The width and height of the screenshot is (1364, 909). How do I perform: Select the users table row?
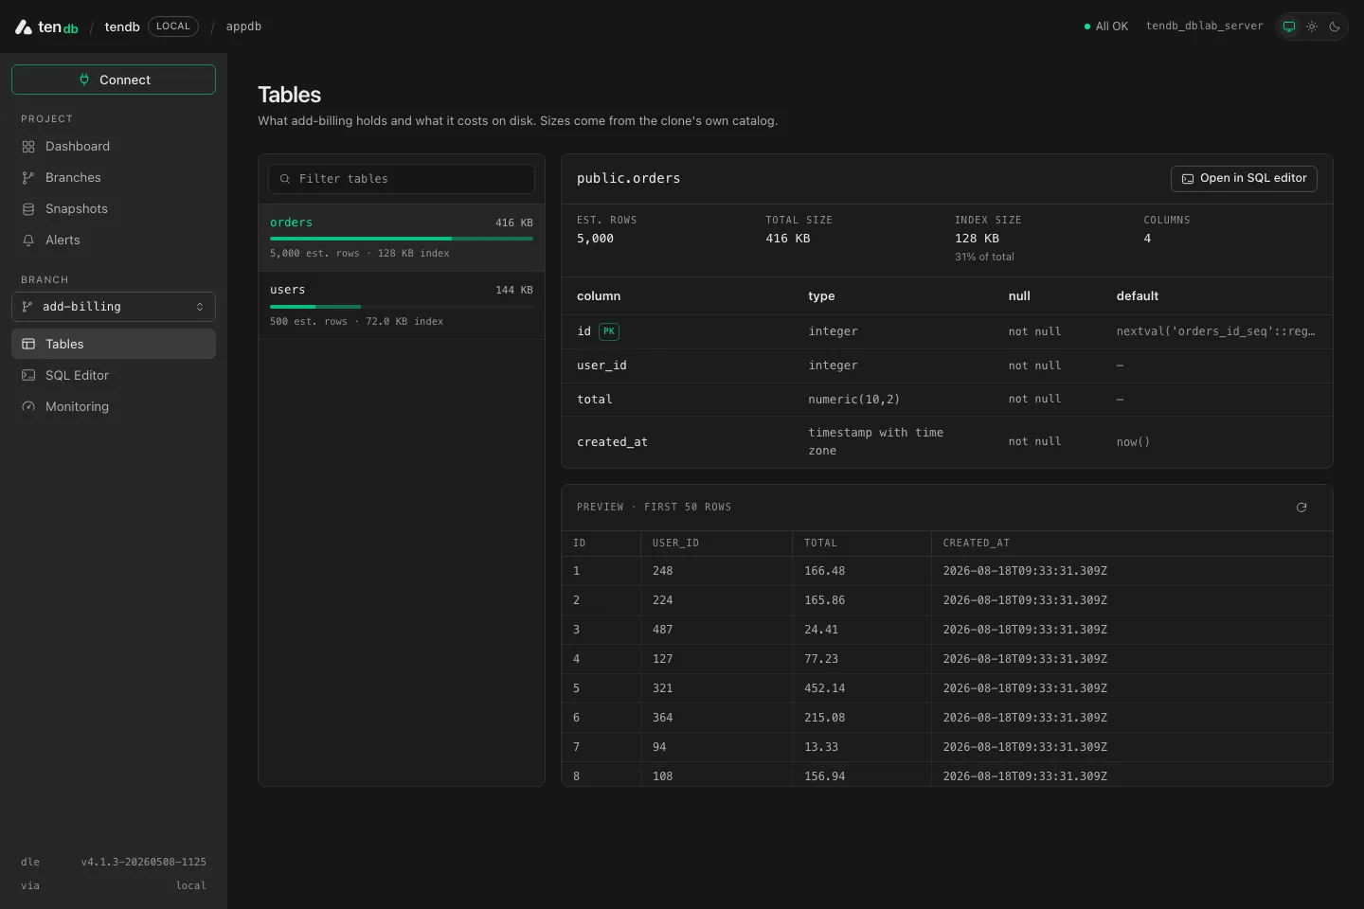point(402,306)
